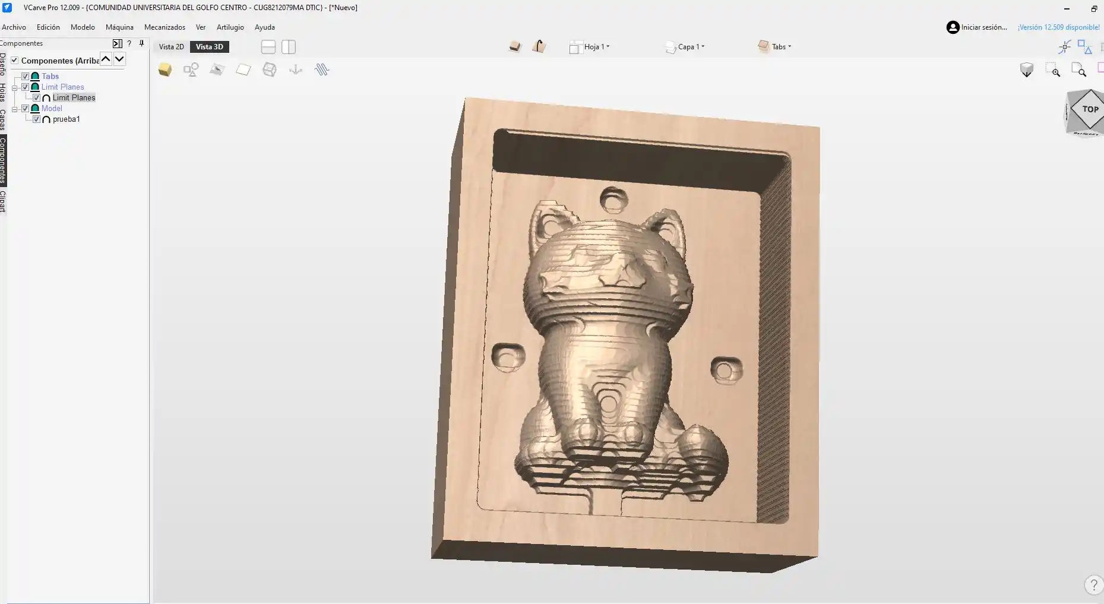Viewport: 1104px width, 604px height.
Task: Click the shapes vector display icon
Action: coord(191,70)
